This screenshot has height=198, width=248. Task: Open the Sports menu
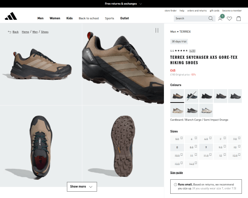[110, 18]
